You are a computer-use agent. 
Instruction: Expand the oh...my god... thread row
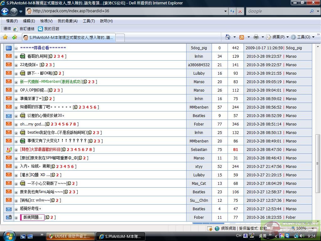(16, 125)
